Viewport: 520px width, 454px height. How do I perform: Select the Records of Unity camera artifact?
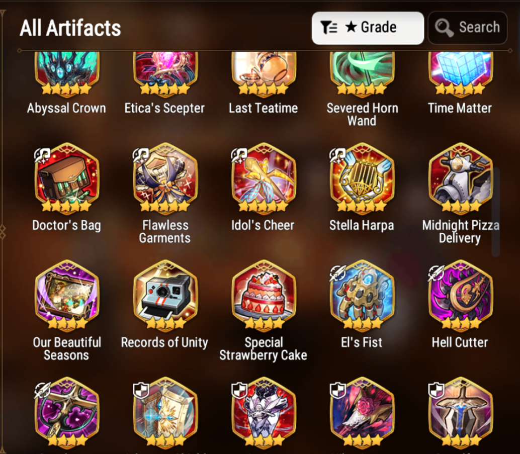point(165,295)
